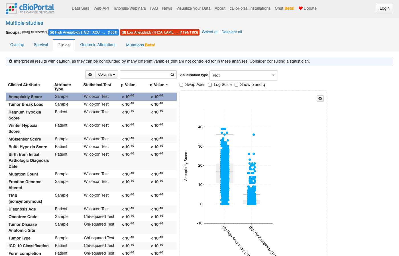Select the Fraction Genome Altered row
Image resolution: width=399 pixels, height=256 pixels.
tap(91, 185)
